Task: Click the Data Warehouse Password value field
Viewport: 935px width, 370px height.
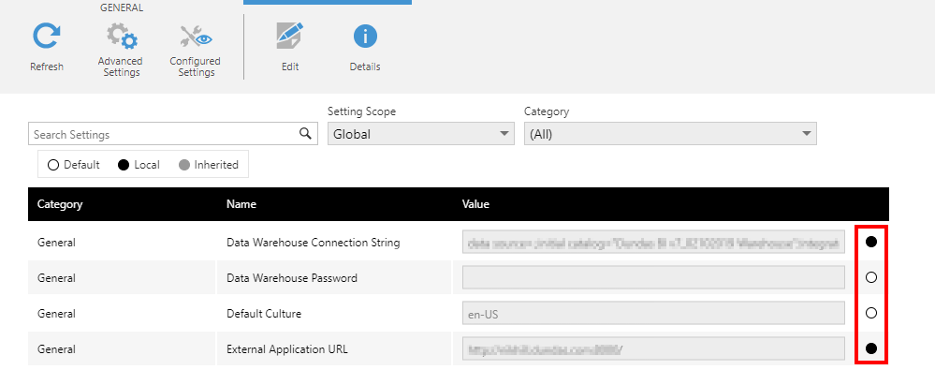Action: point(653,277)
